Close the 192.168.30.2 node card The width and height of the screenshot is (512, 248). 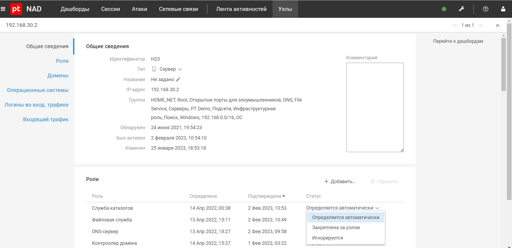[498, 26]
